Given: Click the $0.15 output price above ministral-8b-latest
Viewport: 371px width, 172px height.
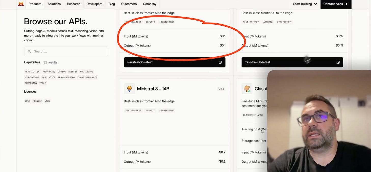Looking at the screenshot, I should coord(339,45).
